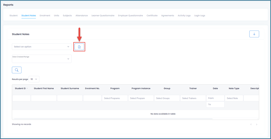The height and width of the screenshot is (139, 271).
Task: Open the Activity Logs tab
Action: pos(184,16)
